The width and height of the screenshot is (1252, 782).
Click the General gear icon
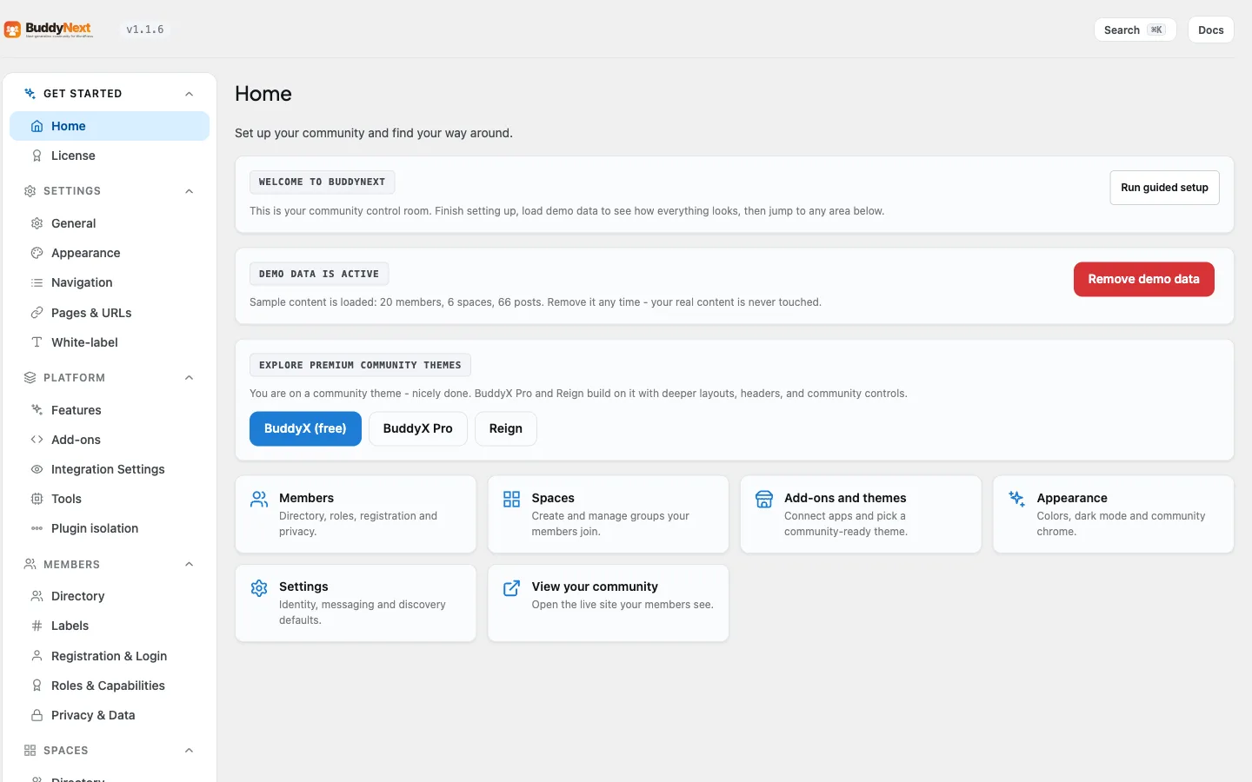coord(37,223)
